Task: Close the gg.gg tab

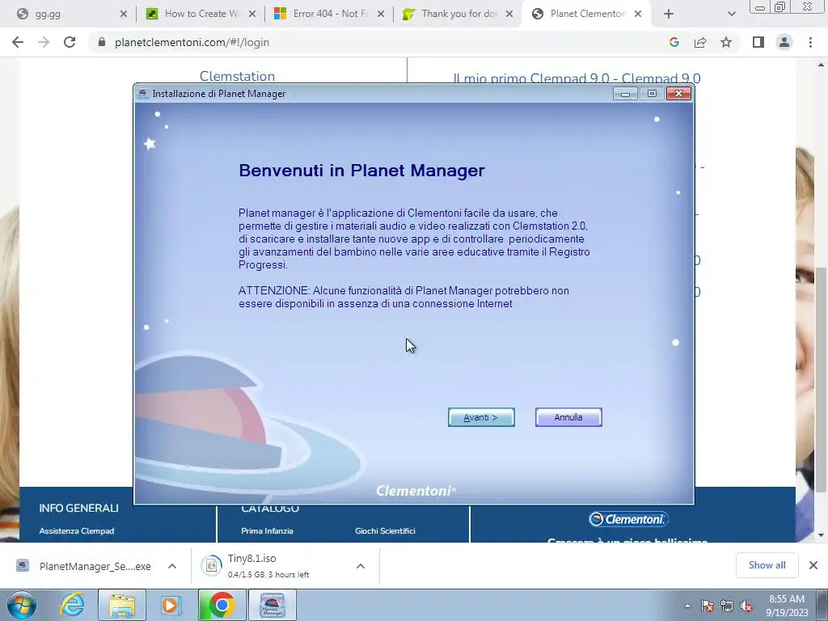Action: pos(124,14)
